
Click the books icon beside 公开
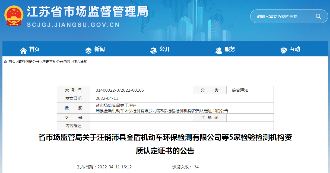coord(154,50)
